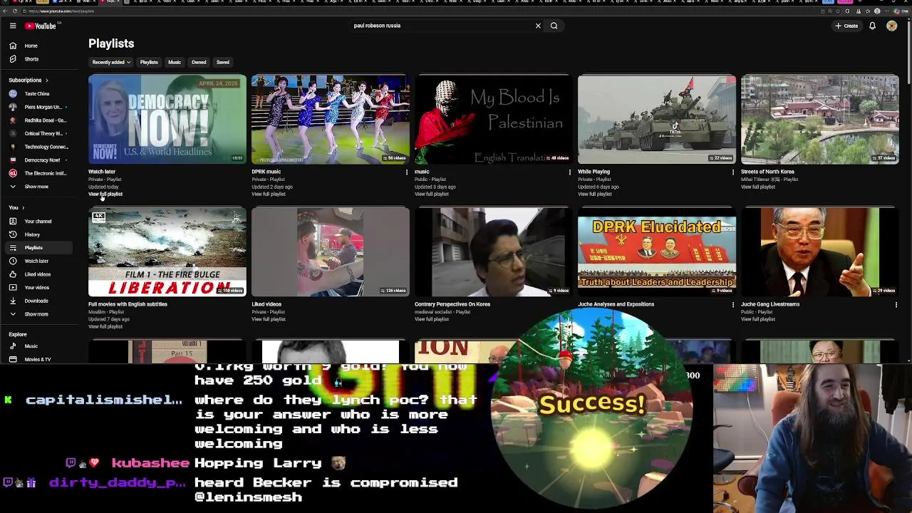The height and width of the screenshot is (513, 912).
Task: Select the Playlists filter chip
Action: point(149,62)
